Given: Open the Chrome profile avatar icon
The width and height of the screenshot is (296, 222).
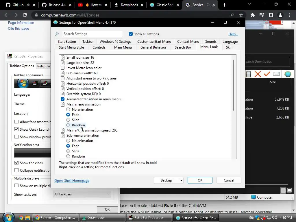Looking at the screenshot, I should (280, 15).
